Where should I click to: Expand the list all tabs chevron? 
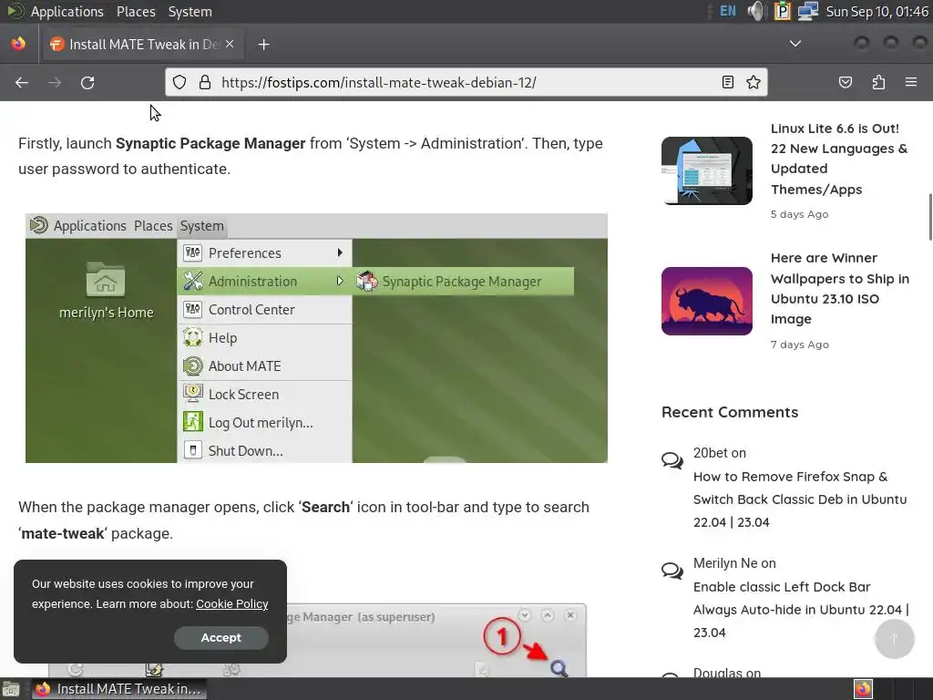(795, 44)
